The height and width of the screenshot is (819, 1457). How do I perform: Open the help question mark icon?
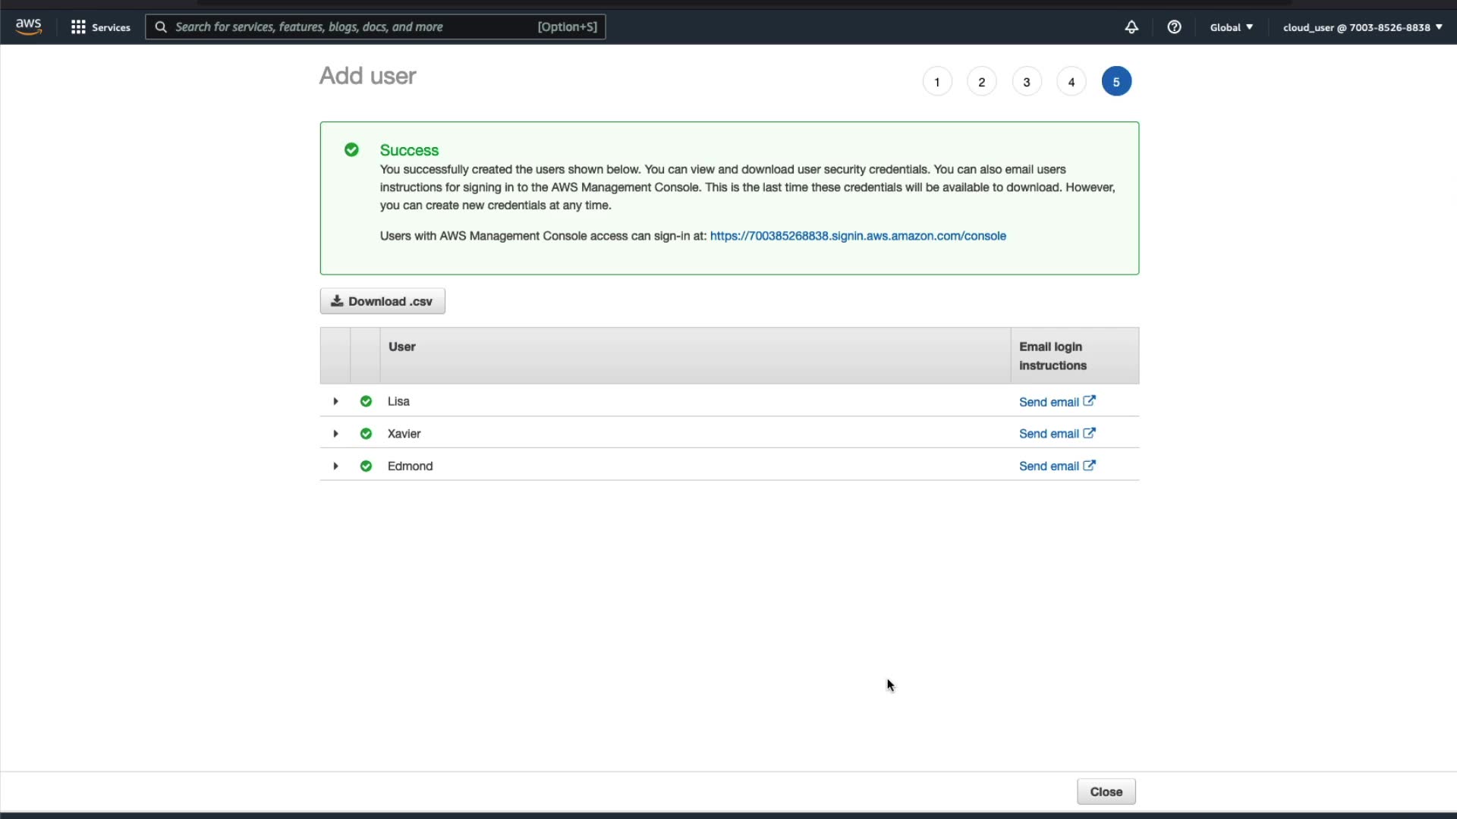(x=1174, y=27)
